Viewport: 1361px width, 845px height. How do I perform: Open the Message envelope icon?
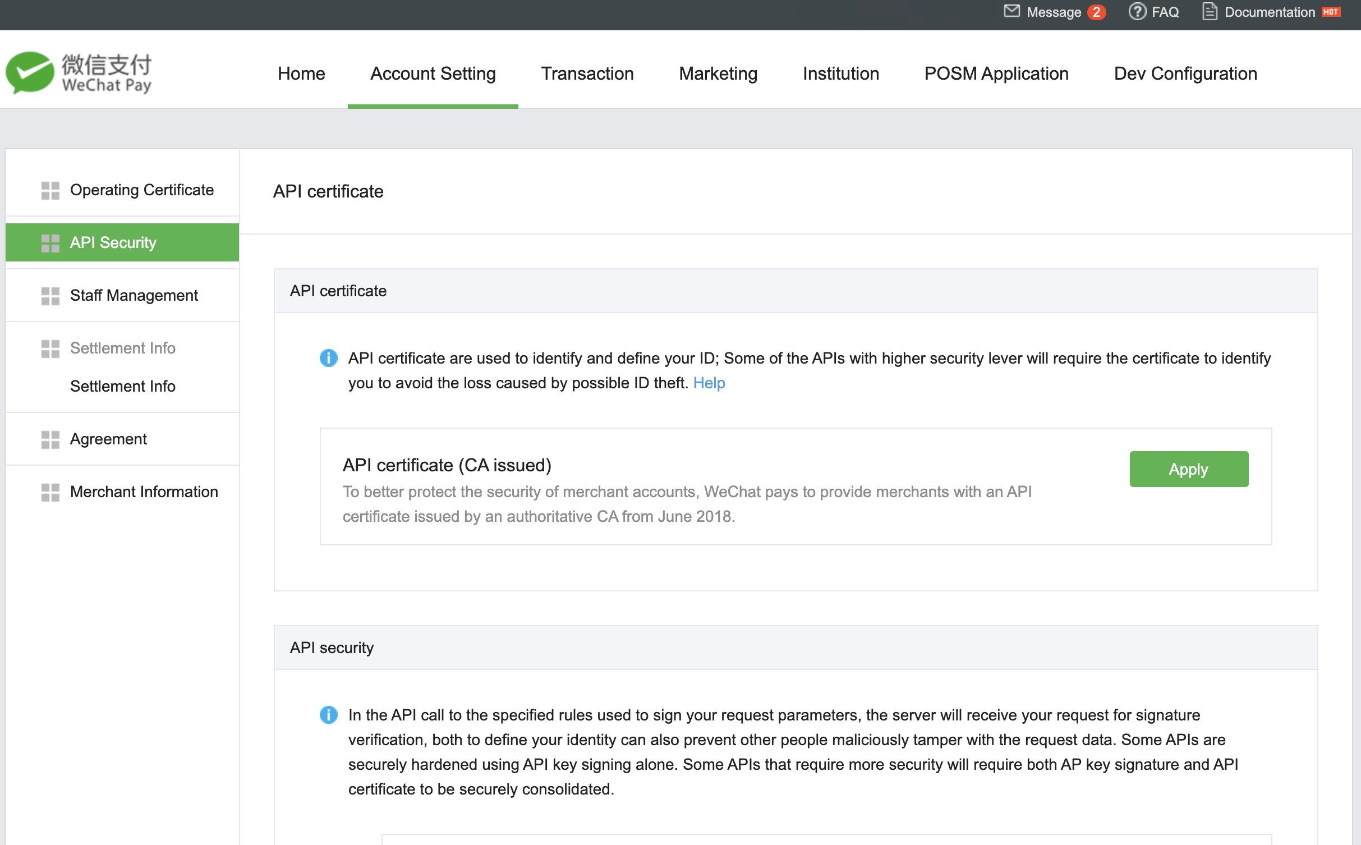pyautogui.click(x=1011, y=11)
